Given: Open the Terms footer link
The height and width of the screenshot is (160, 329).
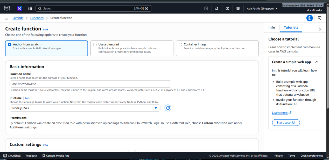Looking at the screenshot, I should (x=292, y=156).
